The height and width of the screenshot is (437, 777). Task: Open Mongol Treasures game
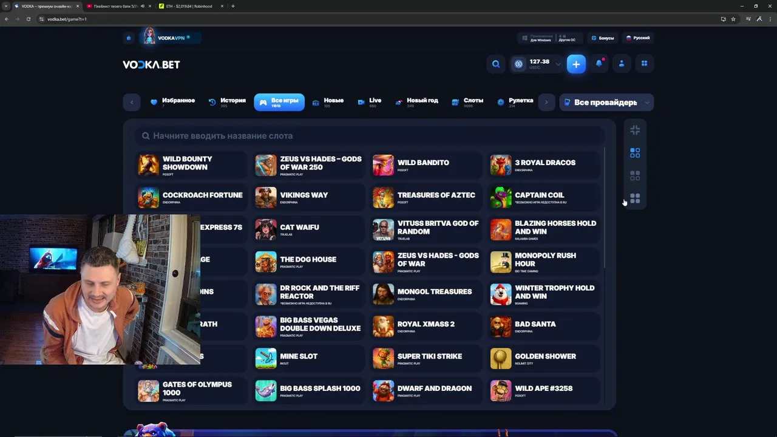pos(426,294)
